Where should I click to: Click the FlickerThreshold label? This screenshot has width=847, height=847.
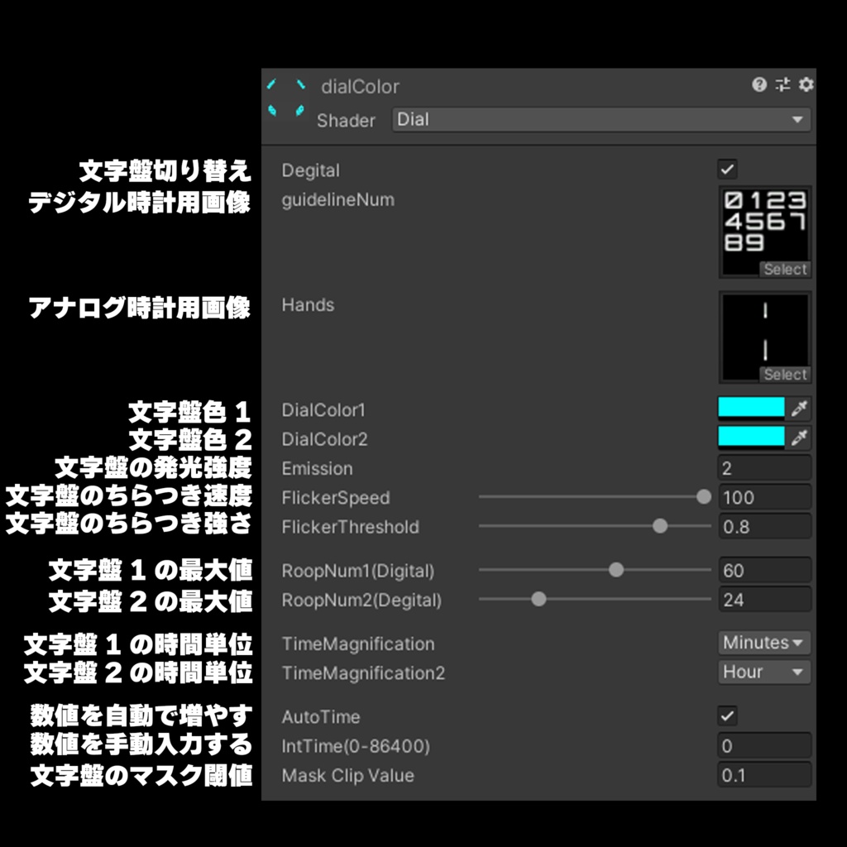[x=350, y=527]
